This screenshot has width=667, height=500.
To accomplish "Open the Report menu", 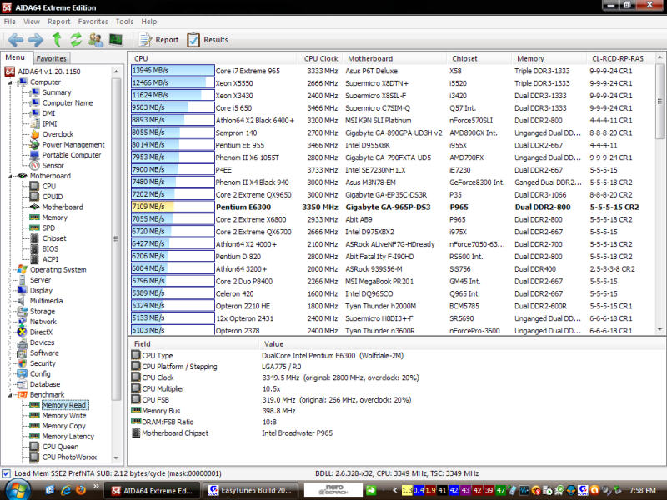I will coord(58,22).
